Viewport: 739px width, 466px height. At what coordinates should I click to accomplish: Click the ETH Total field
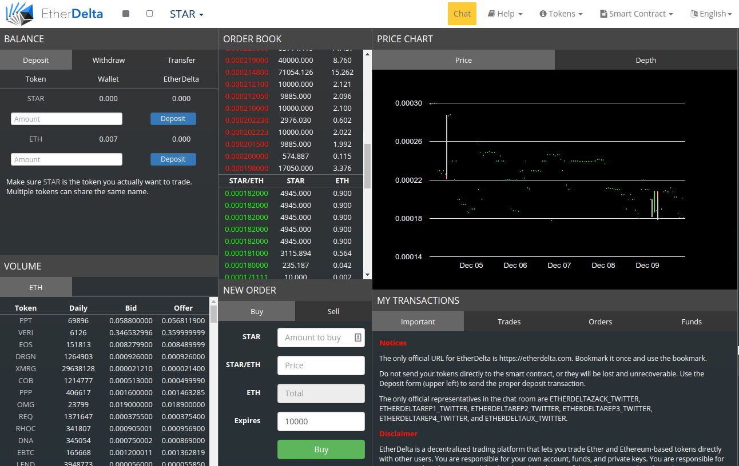(x=321, y=393)
